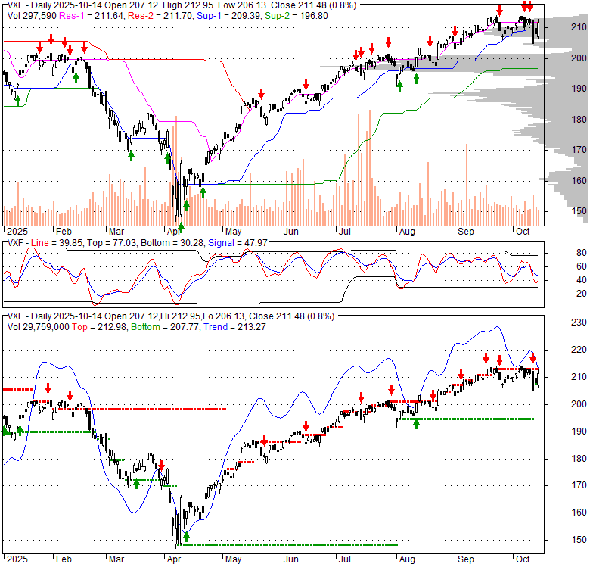Click the 180 price label on bottom chart axis
The height and width of the screenshot is (564, 590).
click(x=579, y=459)
